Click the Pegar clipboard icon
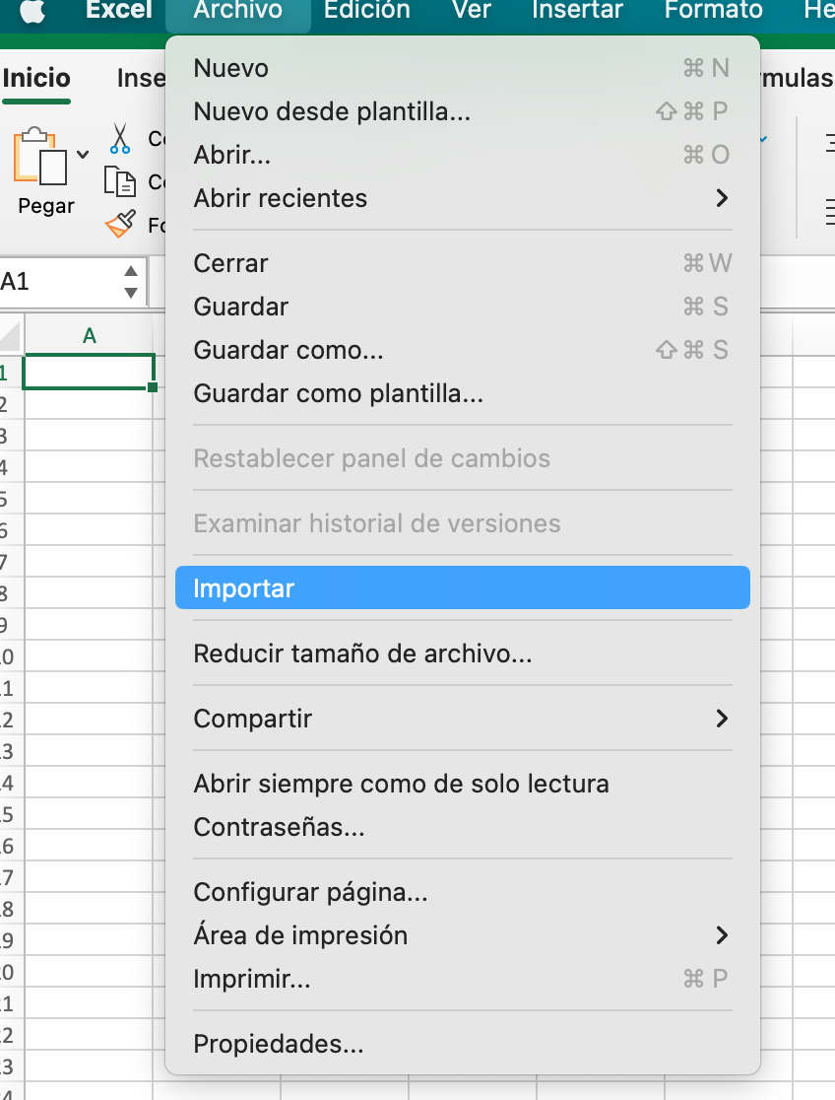 [x=40, y=157]
